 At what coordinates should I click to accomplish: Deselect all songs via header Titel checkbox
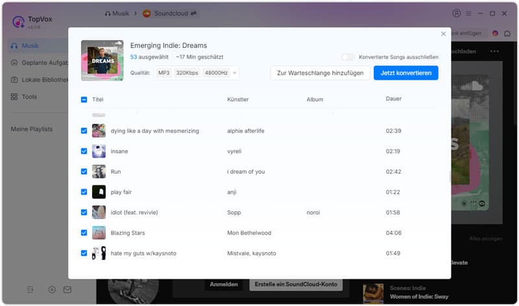[84, 100]
